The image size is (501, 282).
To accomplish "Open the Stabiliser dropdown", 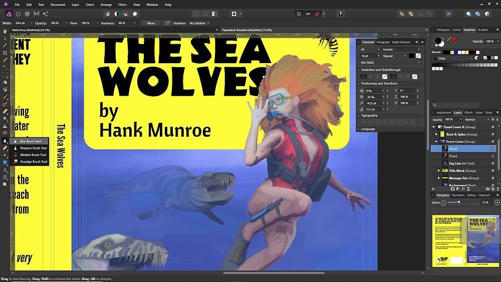I will pyautogui.click(x=199, y=23).
